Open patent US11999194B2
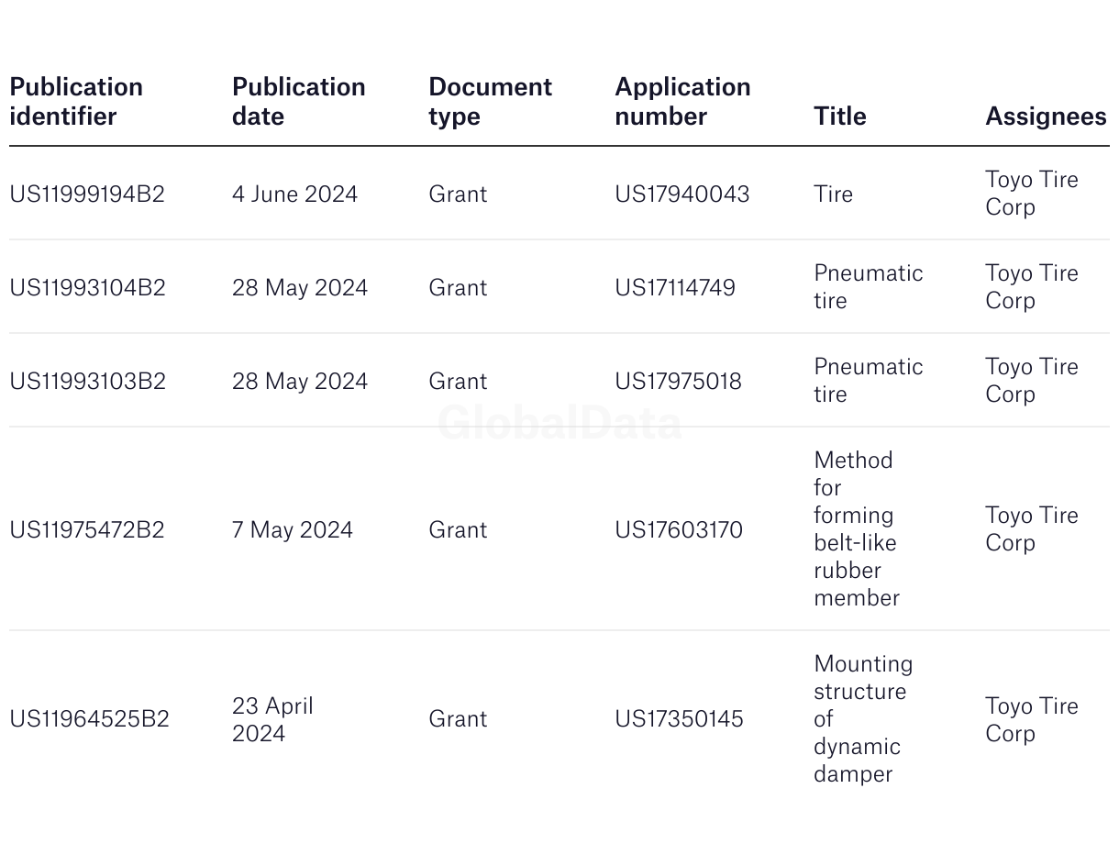Image resolution: width=1119 pixels, height=844 pixels. click(x=87, y=194)
